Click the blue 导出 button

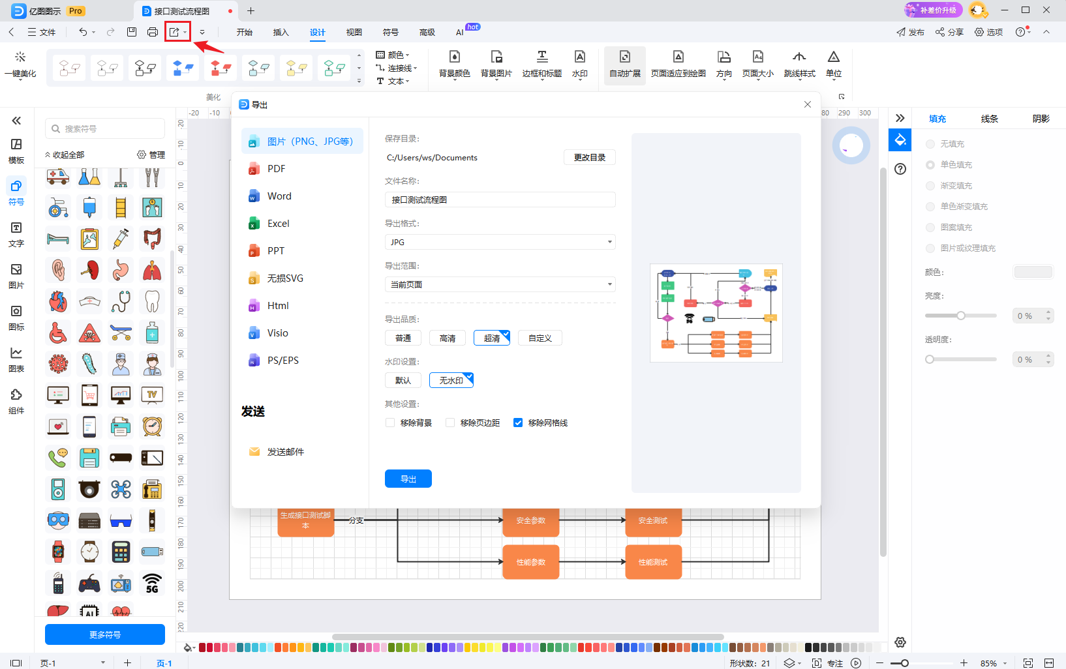click(x=408, y=479)
